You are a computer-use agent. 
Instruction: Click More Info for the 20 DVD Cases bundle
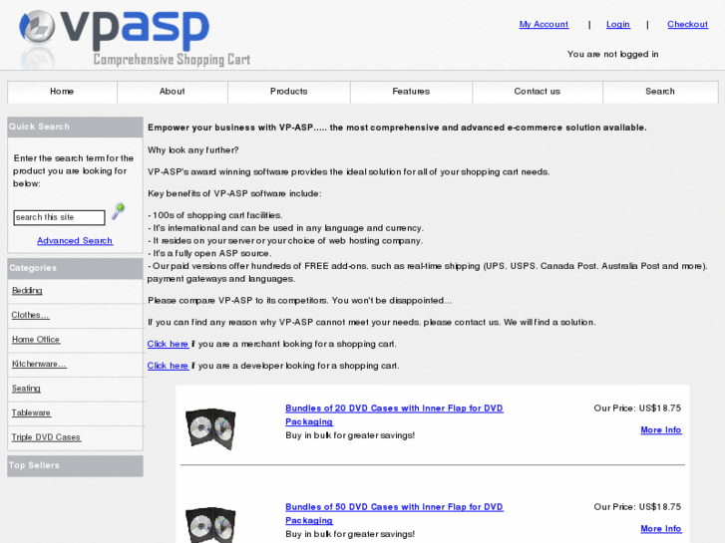coord(661,430)
